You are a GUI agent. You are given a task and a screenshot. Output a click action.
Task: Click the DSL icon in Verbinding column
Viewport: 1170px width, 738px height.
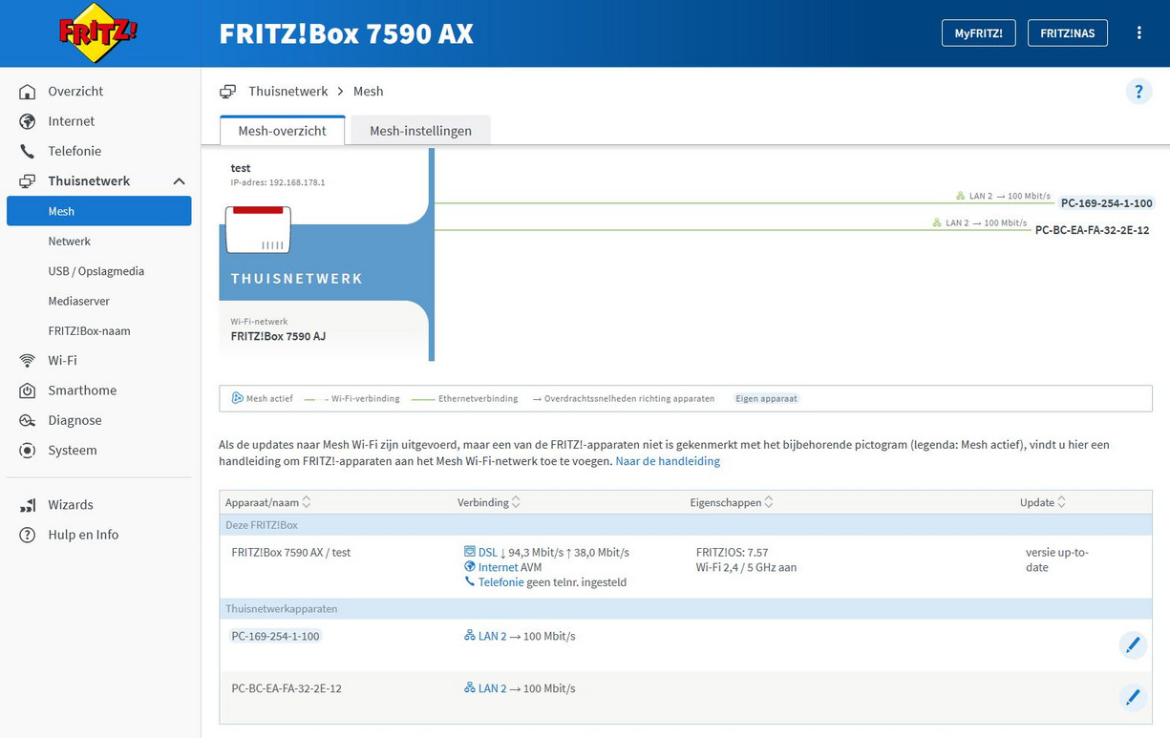469,552
